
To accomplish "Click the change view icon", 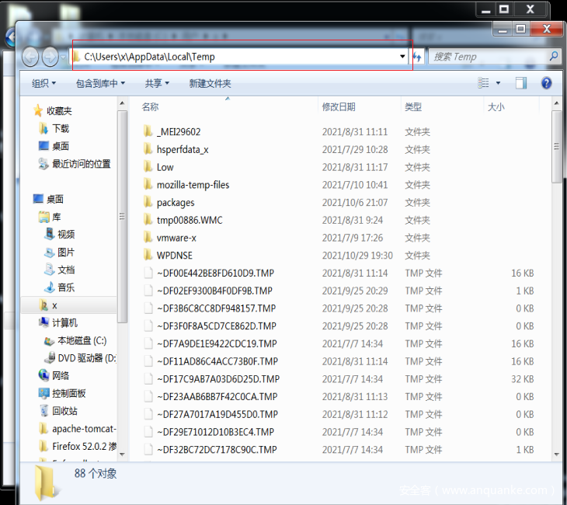I will 484,83.
